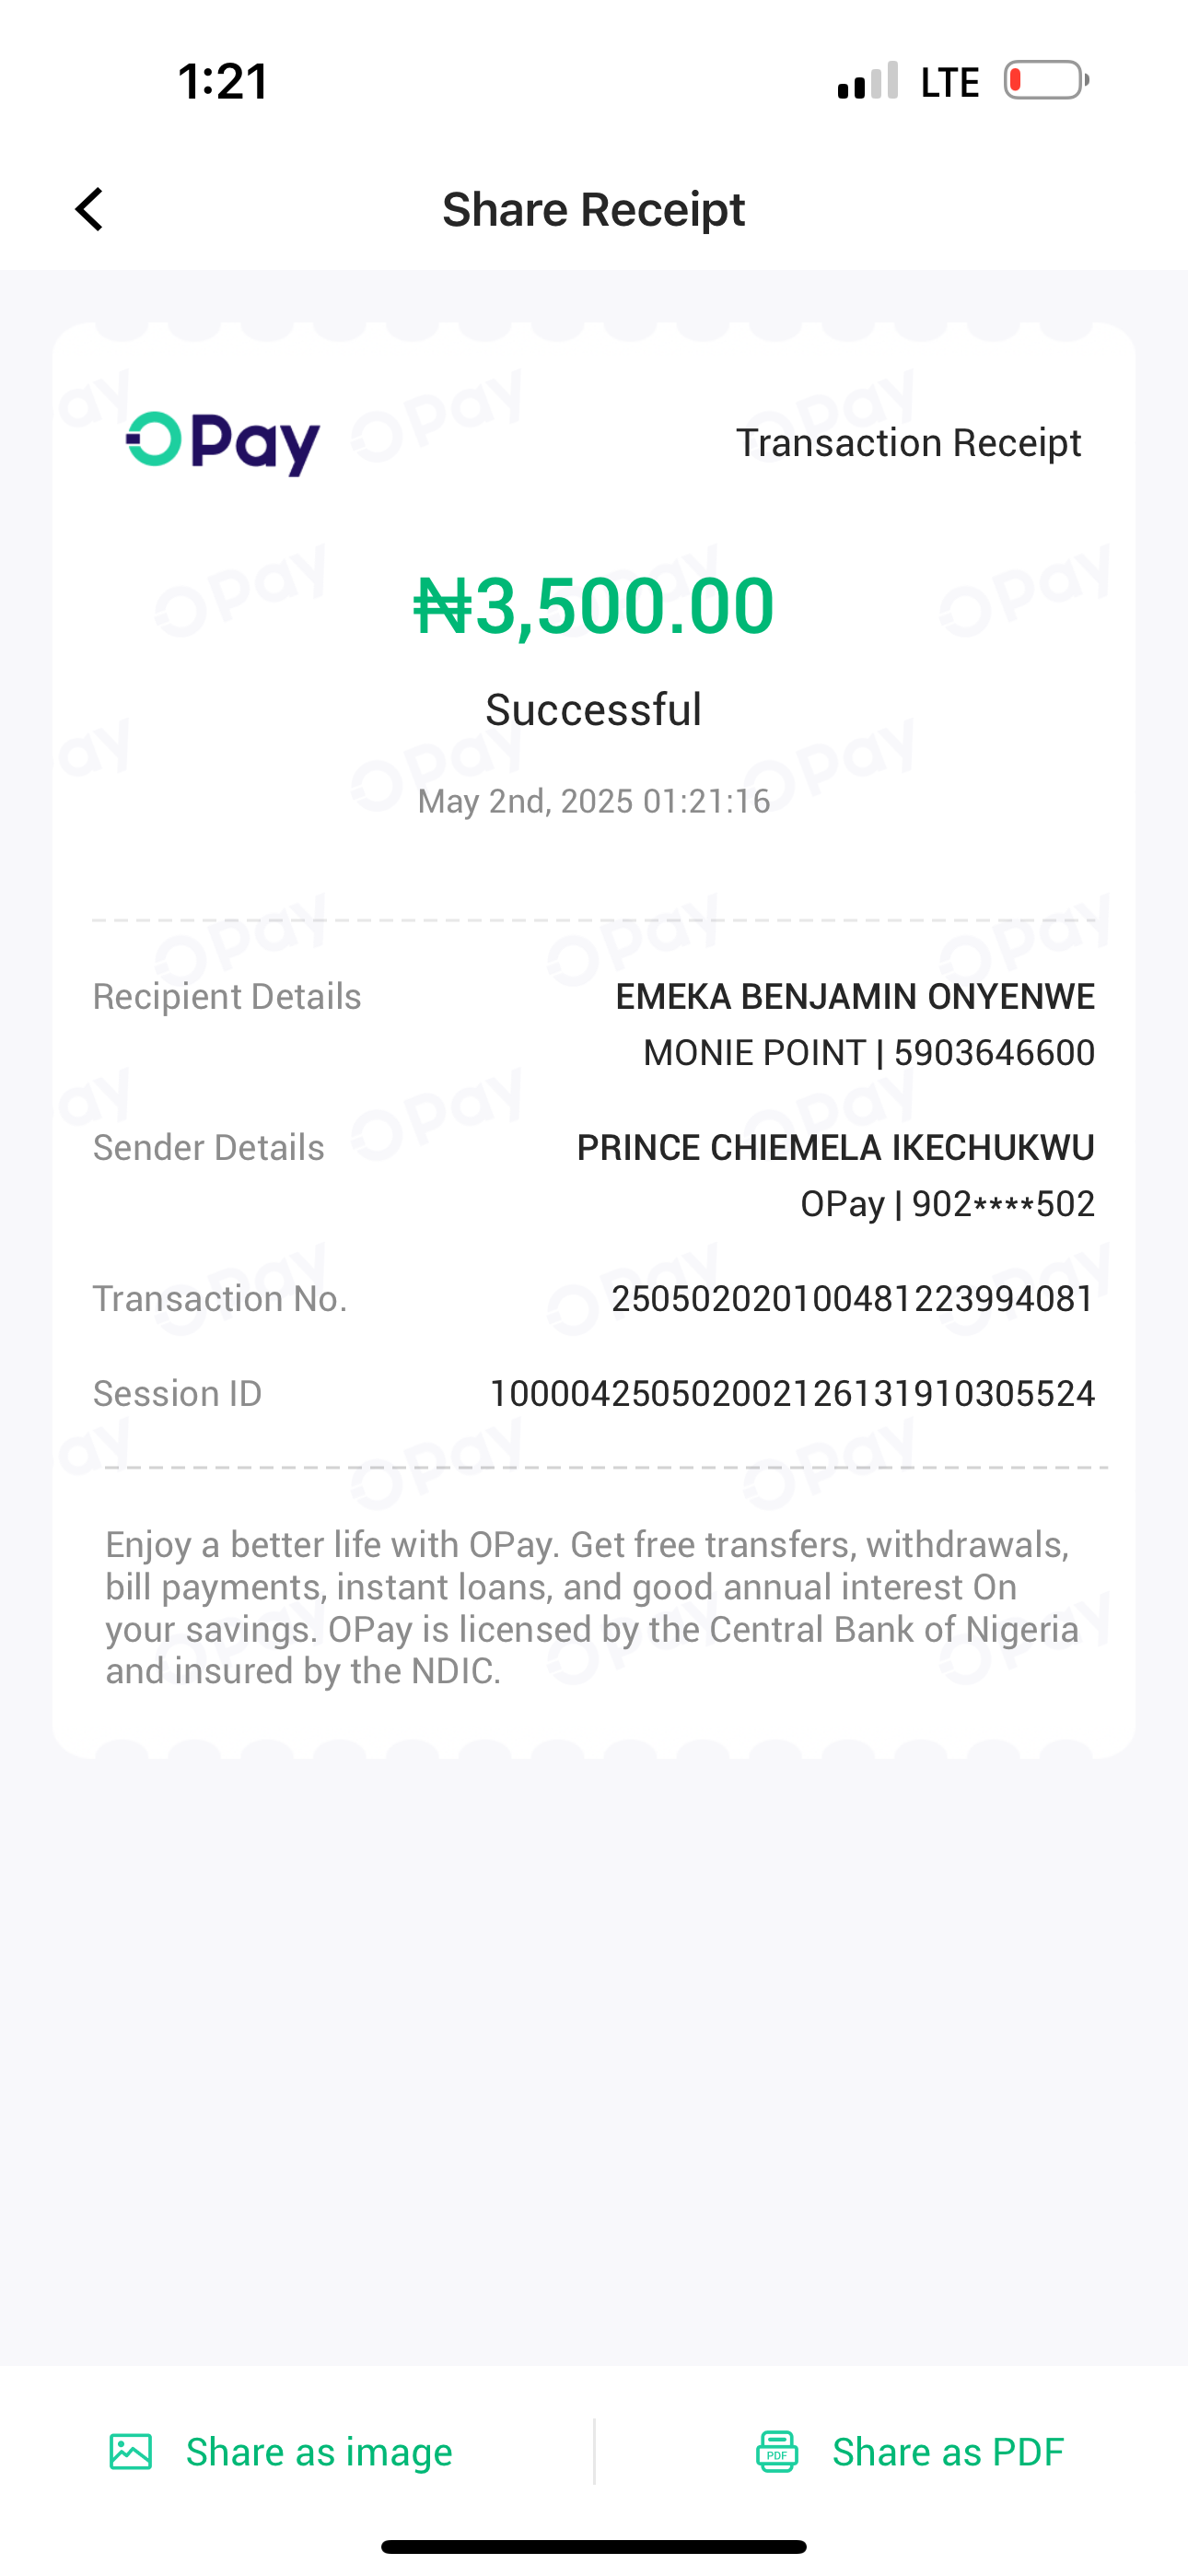1188x2576 pixels.
Task: Tap the home indicator bar
Action: click(594, 2547)
